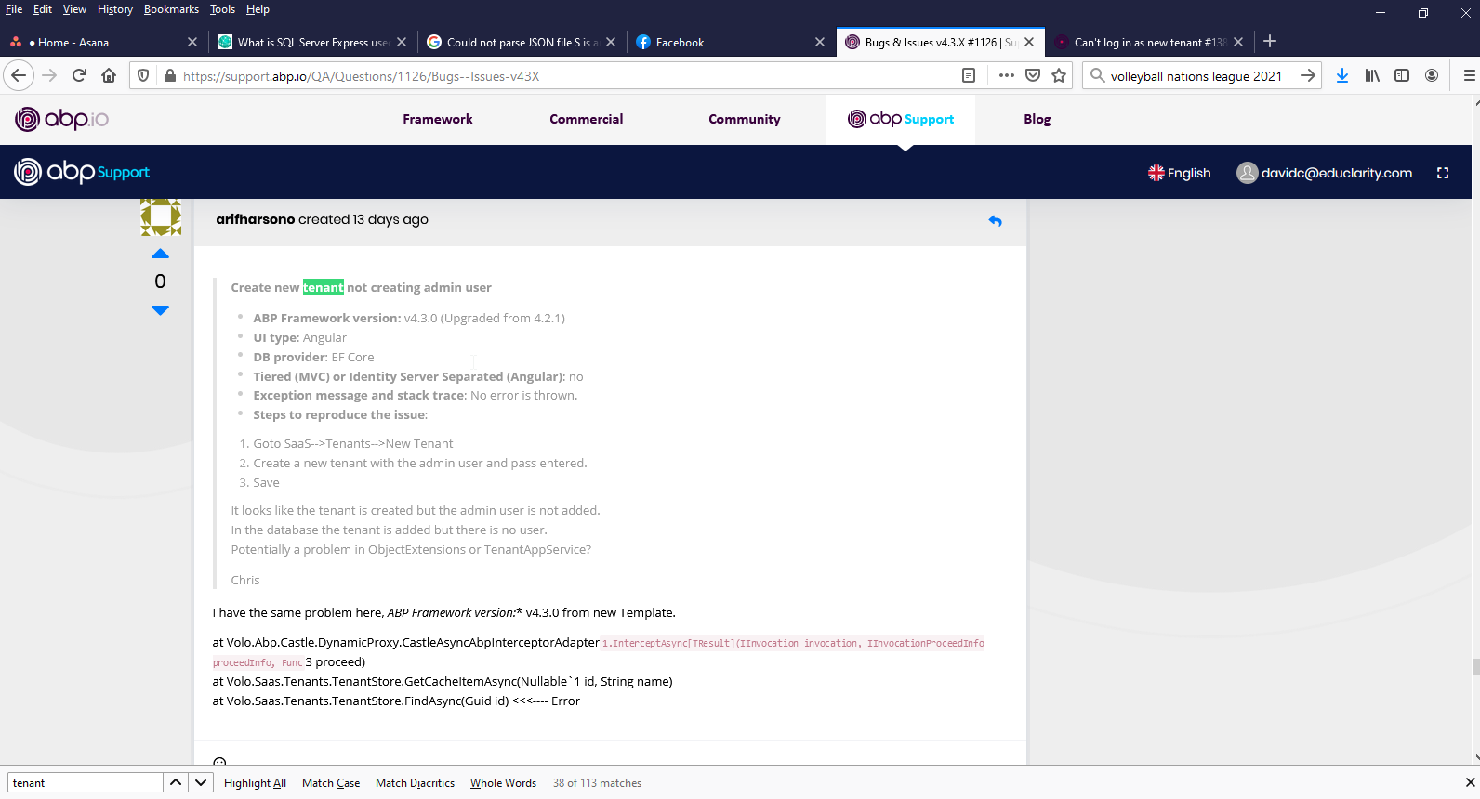
Task: Find previous match for tenant
Action: point(176,782)
